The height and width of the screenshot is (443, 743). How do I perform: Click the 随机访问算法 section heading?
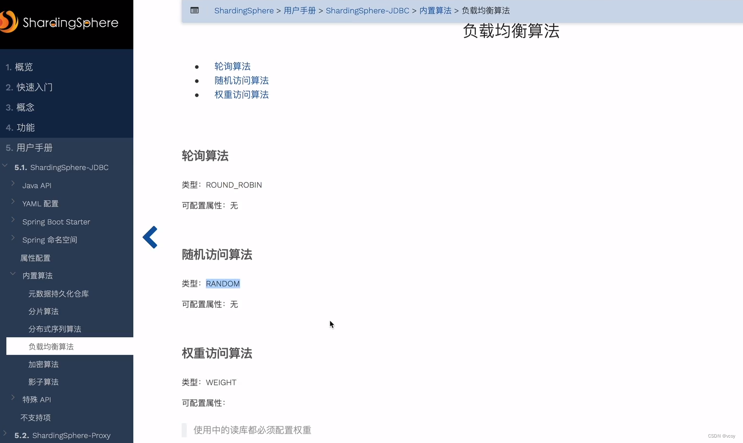(217, 255)
